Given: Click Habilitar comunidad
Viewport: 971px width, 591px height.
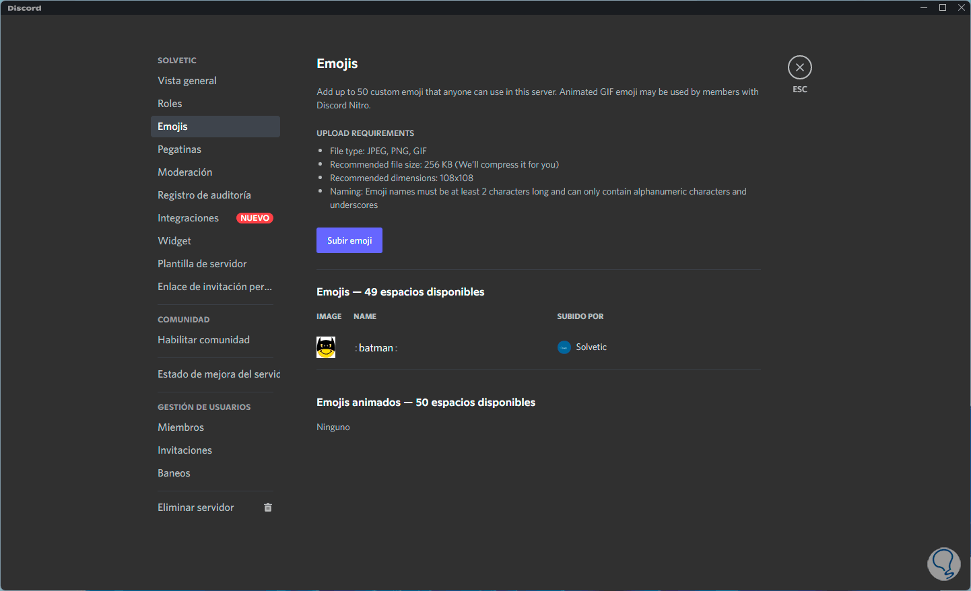Looking at the screenshot, I should point(203,340).
